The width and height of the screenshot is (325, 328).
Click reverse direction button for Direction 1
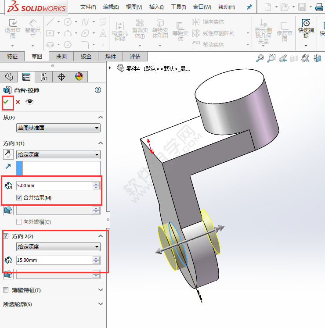(x=8, y=154)
